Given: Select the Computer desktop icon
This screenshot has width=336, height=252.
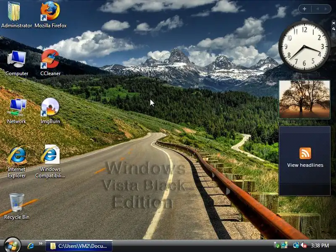Looking at the screenshot, I should pyautogui.click(x=17, y=59).
